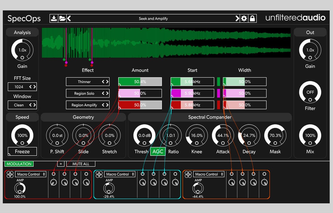This screenshot has width=333, height=213.
Task: Click the fourth output jack of cyan modulator
Action: pos(175,174)
